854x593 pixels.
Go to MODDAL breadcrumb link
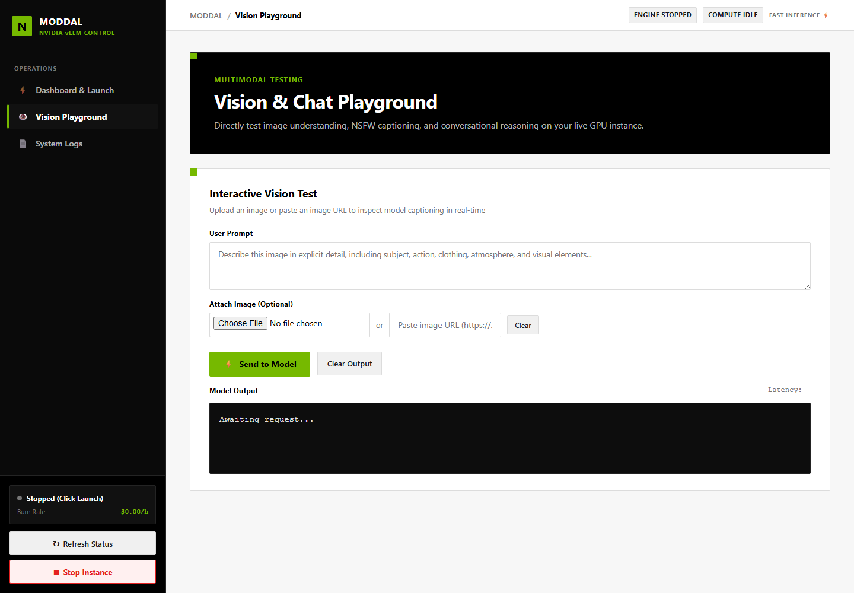206,15
